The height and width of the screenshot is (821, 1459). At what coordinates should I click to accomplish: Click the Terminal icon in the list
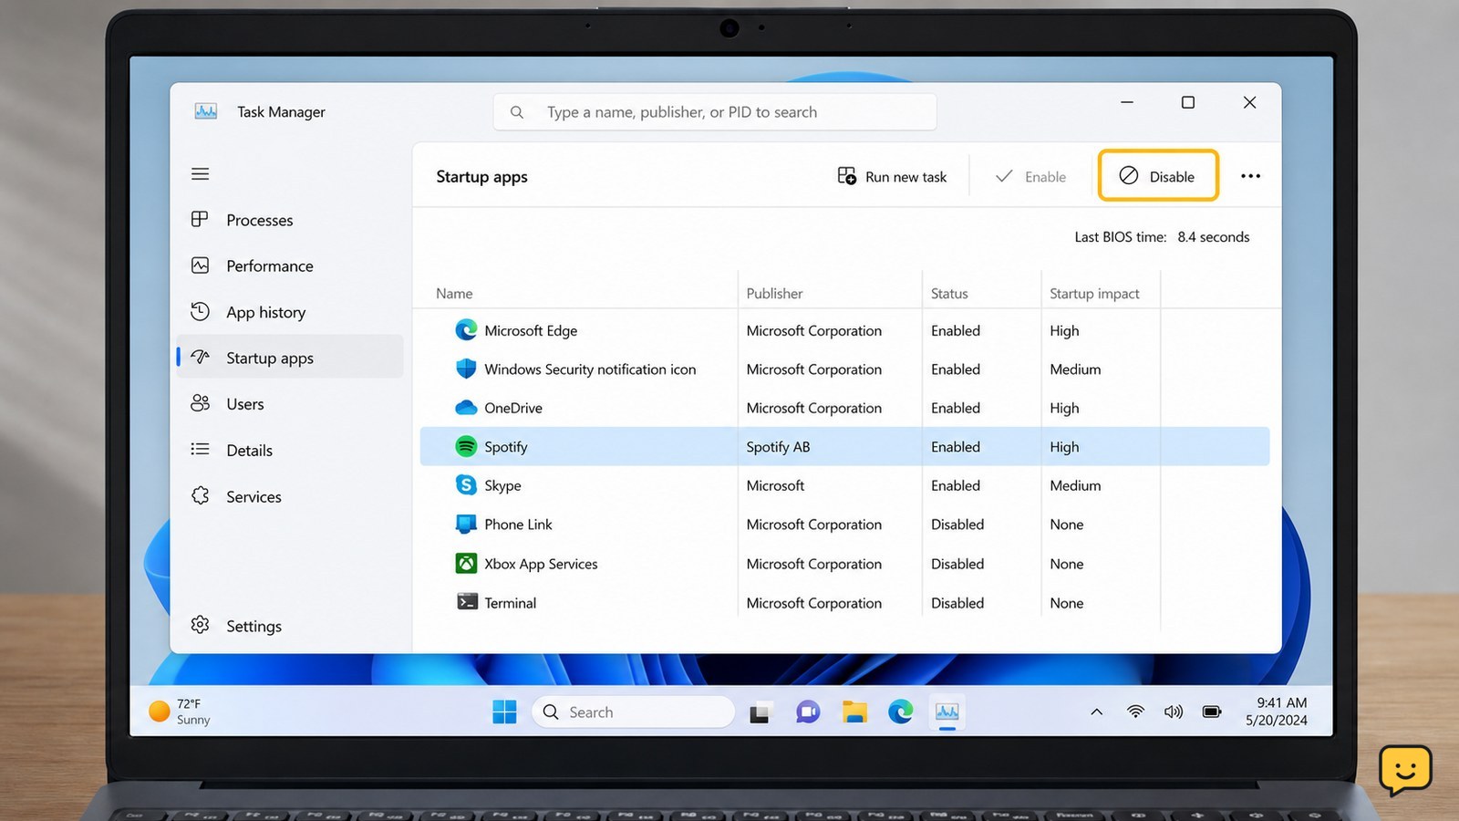[x=467, y=602]
